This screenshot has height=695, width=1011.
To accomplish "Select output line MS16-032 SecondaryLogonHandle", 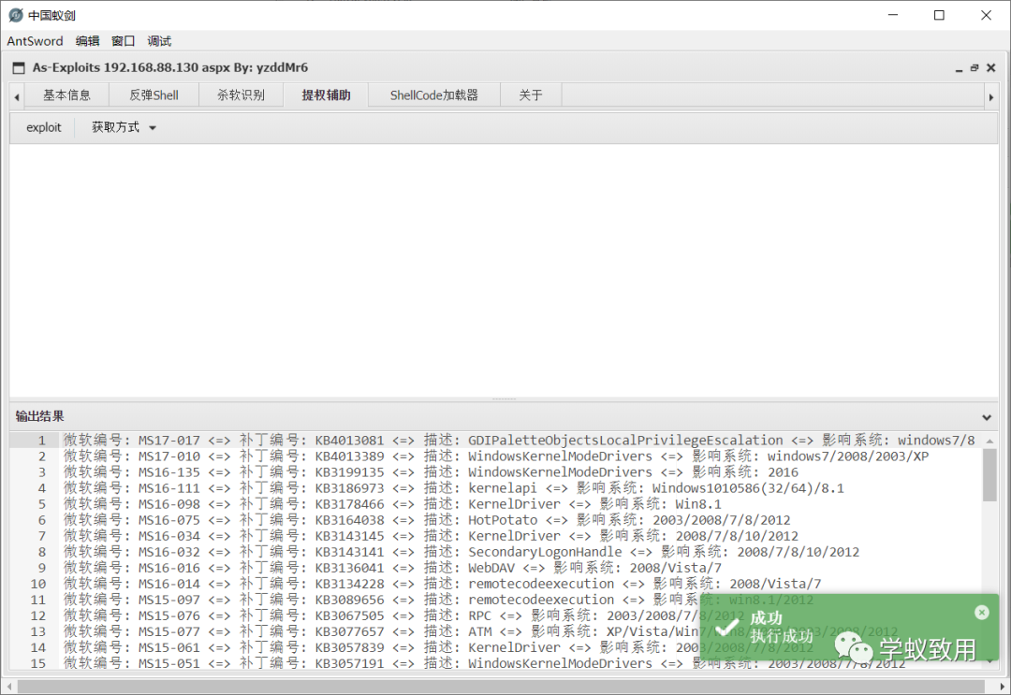I will point(461,552).
